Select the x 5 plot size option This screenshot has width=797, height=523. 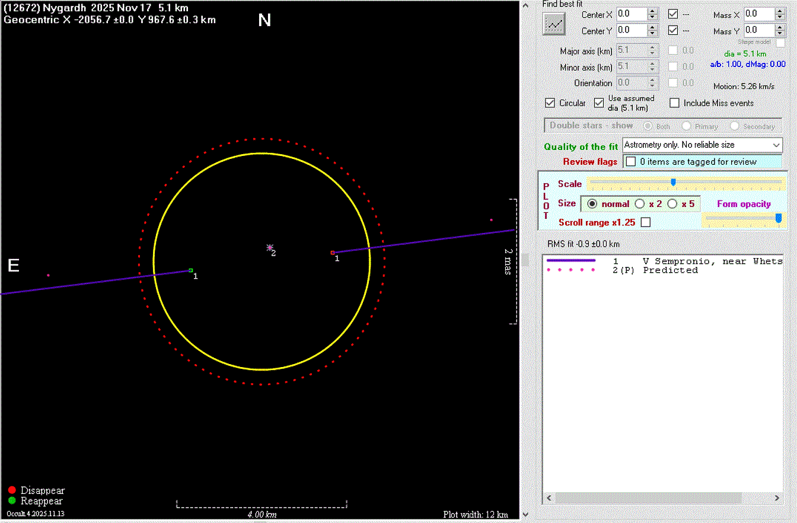pyautogui.click(x=672, y=204)
